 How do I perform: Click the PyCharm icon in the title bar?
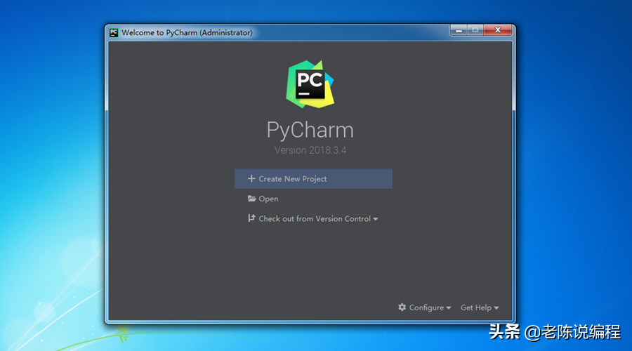[114, 32]
